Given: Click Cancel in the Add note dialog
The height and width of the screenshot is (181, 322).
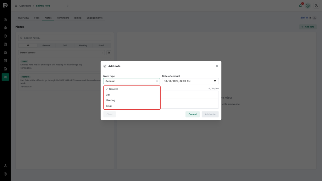Looking at the screenshot, I should [192, 114].
